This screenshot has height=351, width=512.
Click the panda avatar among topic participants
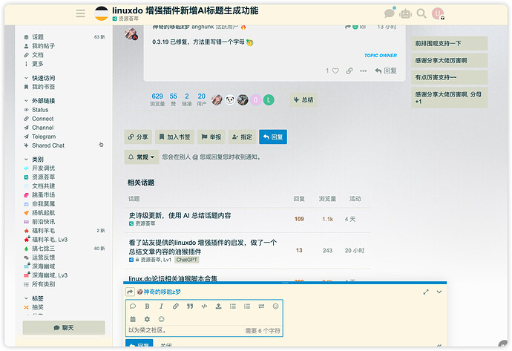(230, 100)
